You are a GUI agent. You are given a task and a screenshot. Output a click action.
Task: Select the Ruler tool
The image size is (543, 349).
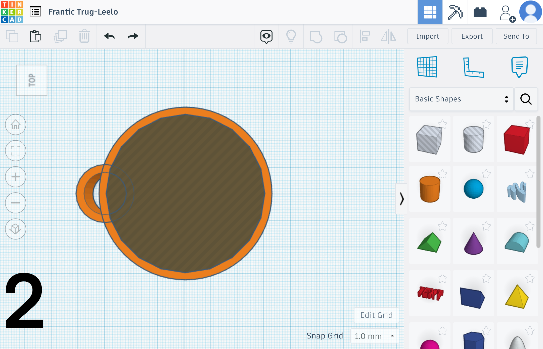point(474,67)
